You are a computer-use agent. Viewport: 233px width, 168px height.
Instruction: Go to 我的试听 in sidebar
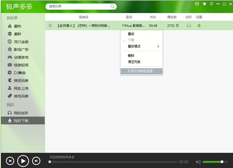(x=18, y=113)
